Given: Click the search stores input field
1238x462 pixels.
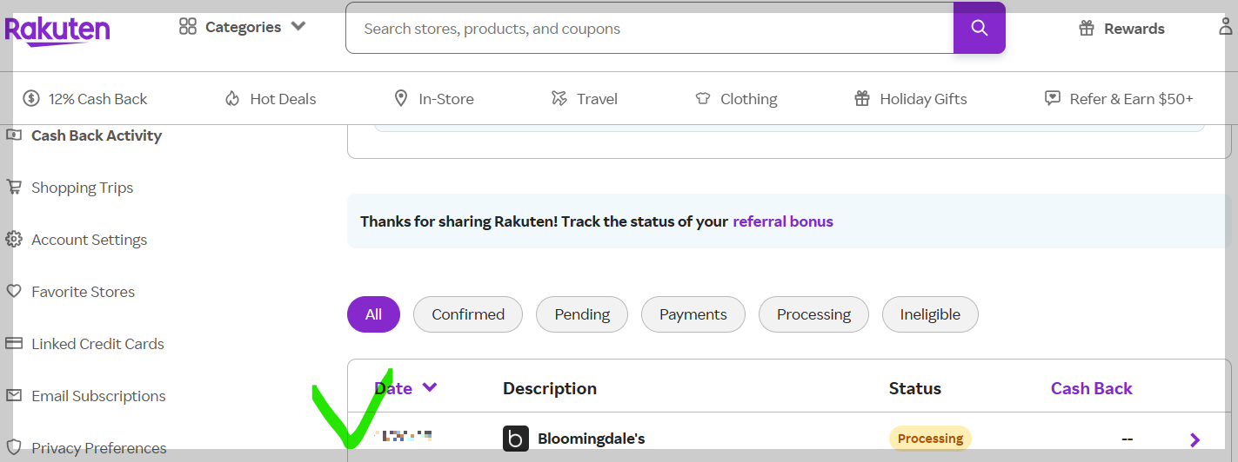Looking at the screenshot, I should (x=648, y=29).
